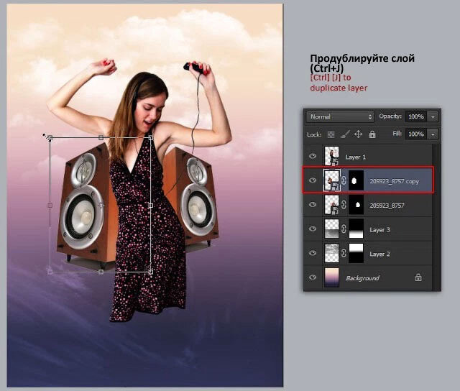
Task: Click the top-middle transform handle
Action: [101, 137]
